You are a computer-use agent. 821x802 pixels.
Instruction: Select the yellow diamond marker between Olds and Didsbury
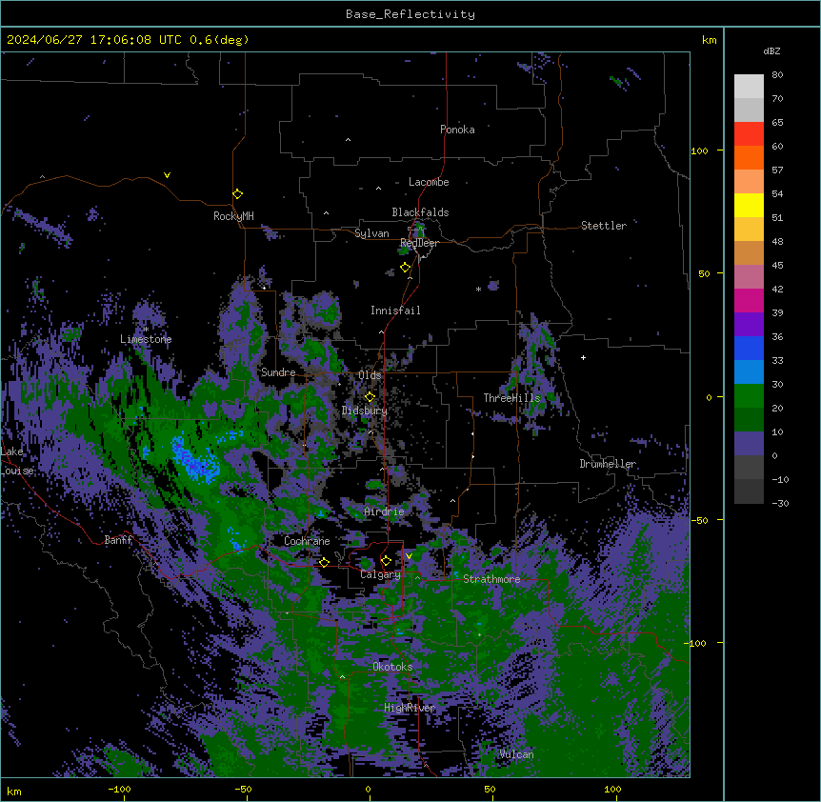pos(370,397)
